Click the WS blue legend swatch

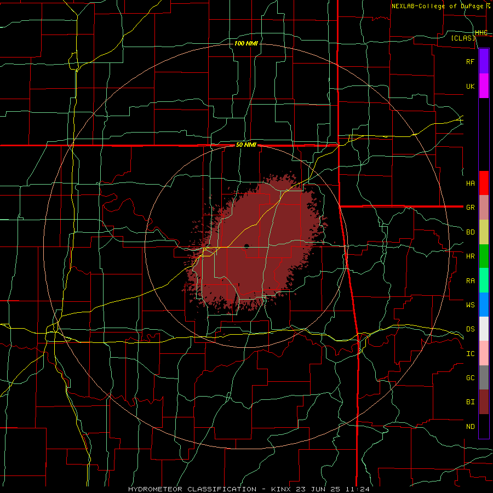click(x=484, y=305)
